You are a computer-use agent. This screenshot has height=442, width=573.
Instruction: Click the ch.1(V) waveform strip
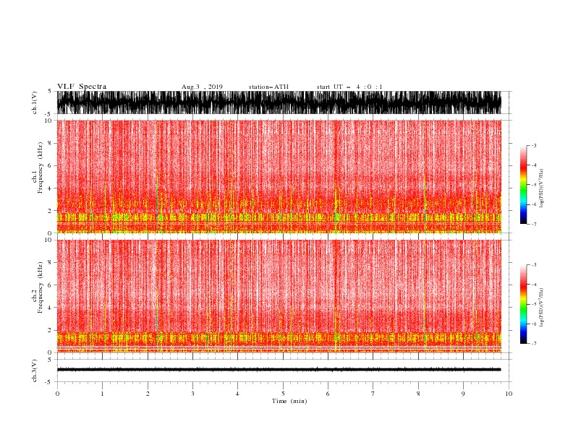tap(279, 103)
